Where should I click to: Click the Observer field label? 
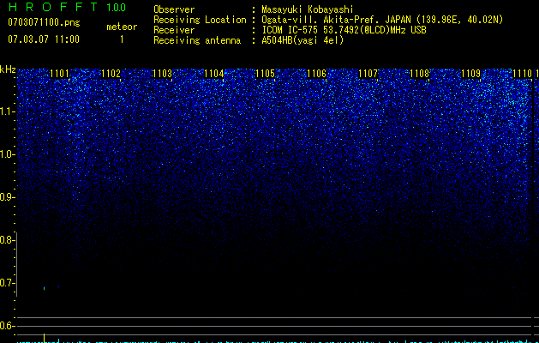point(174,9)
